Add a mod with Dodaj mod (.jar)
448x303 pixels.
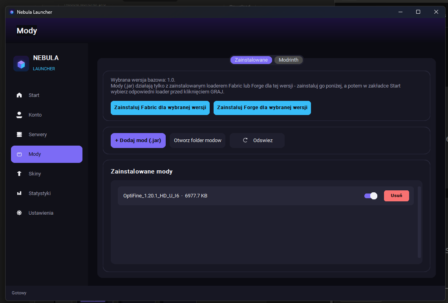[138, 141]
